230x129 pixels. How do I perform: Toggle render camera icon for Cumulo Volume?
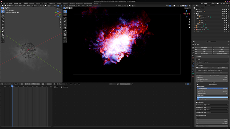[228, 30]
